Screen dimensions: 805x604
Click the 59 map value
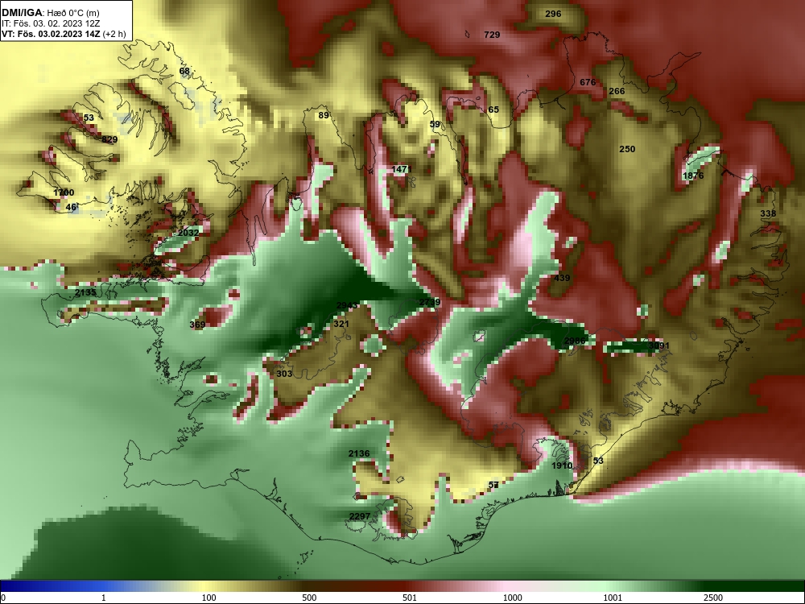coord(435,124)
